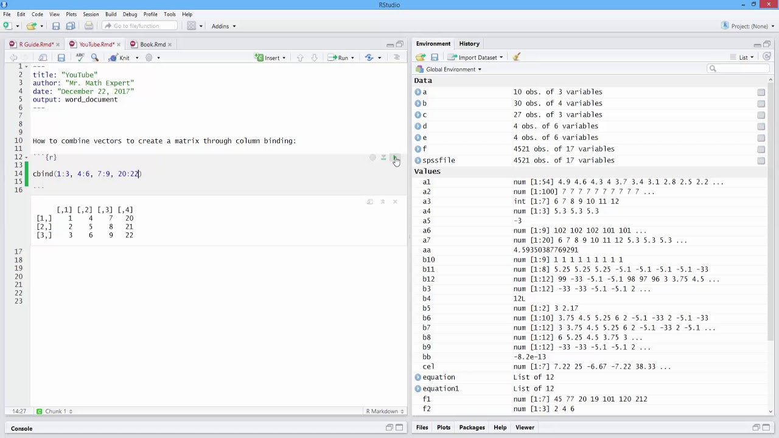The height and width of the screenshot is (438, 779).
Task: Open the chunk options gear
Action: tap(372, 158)
